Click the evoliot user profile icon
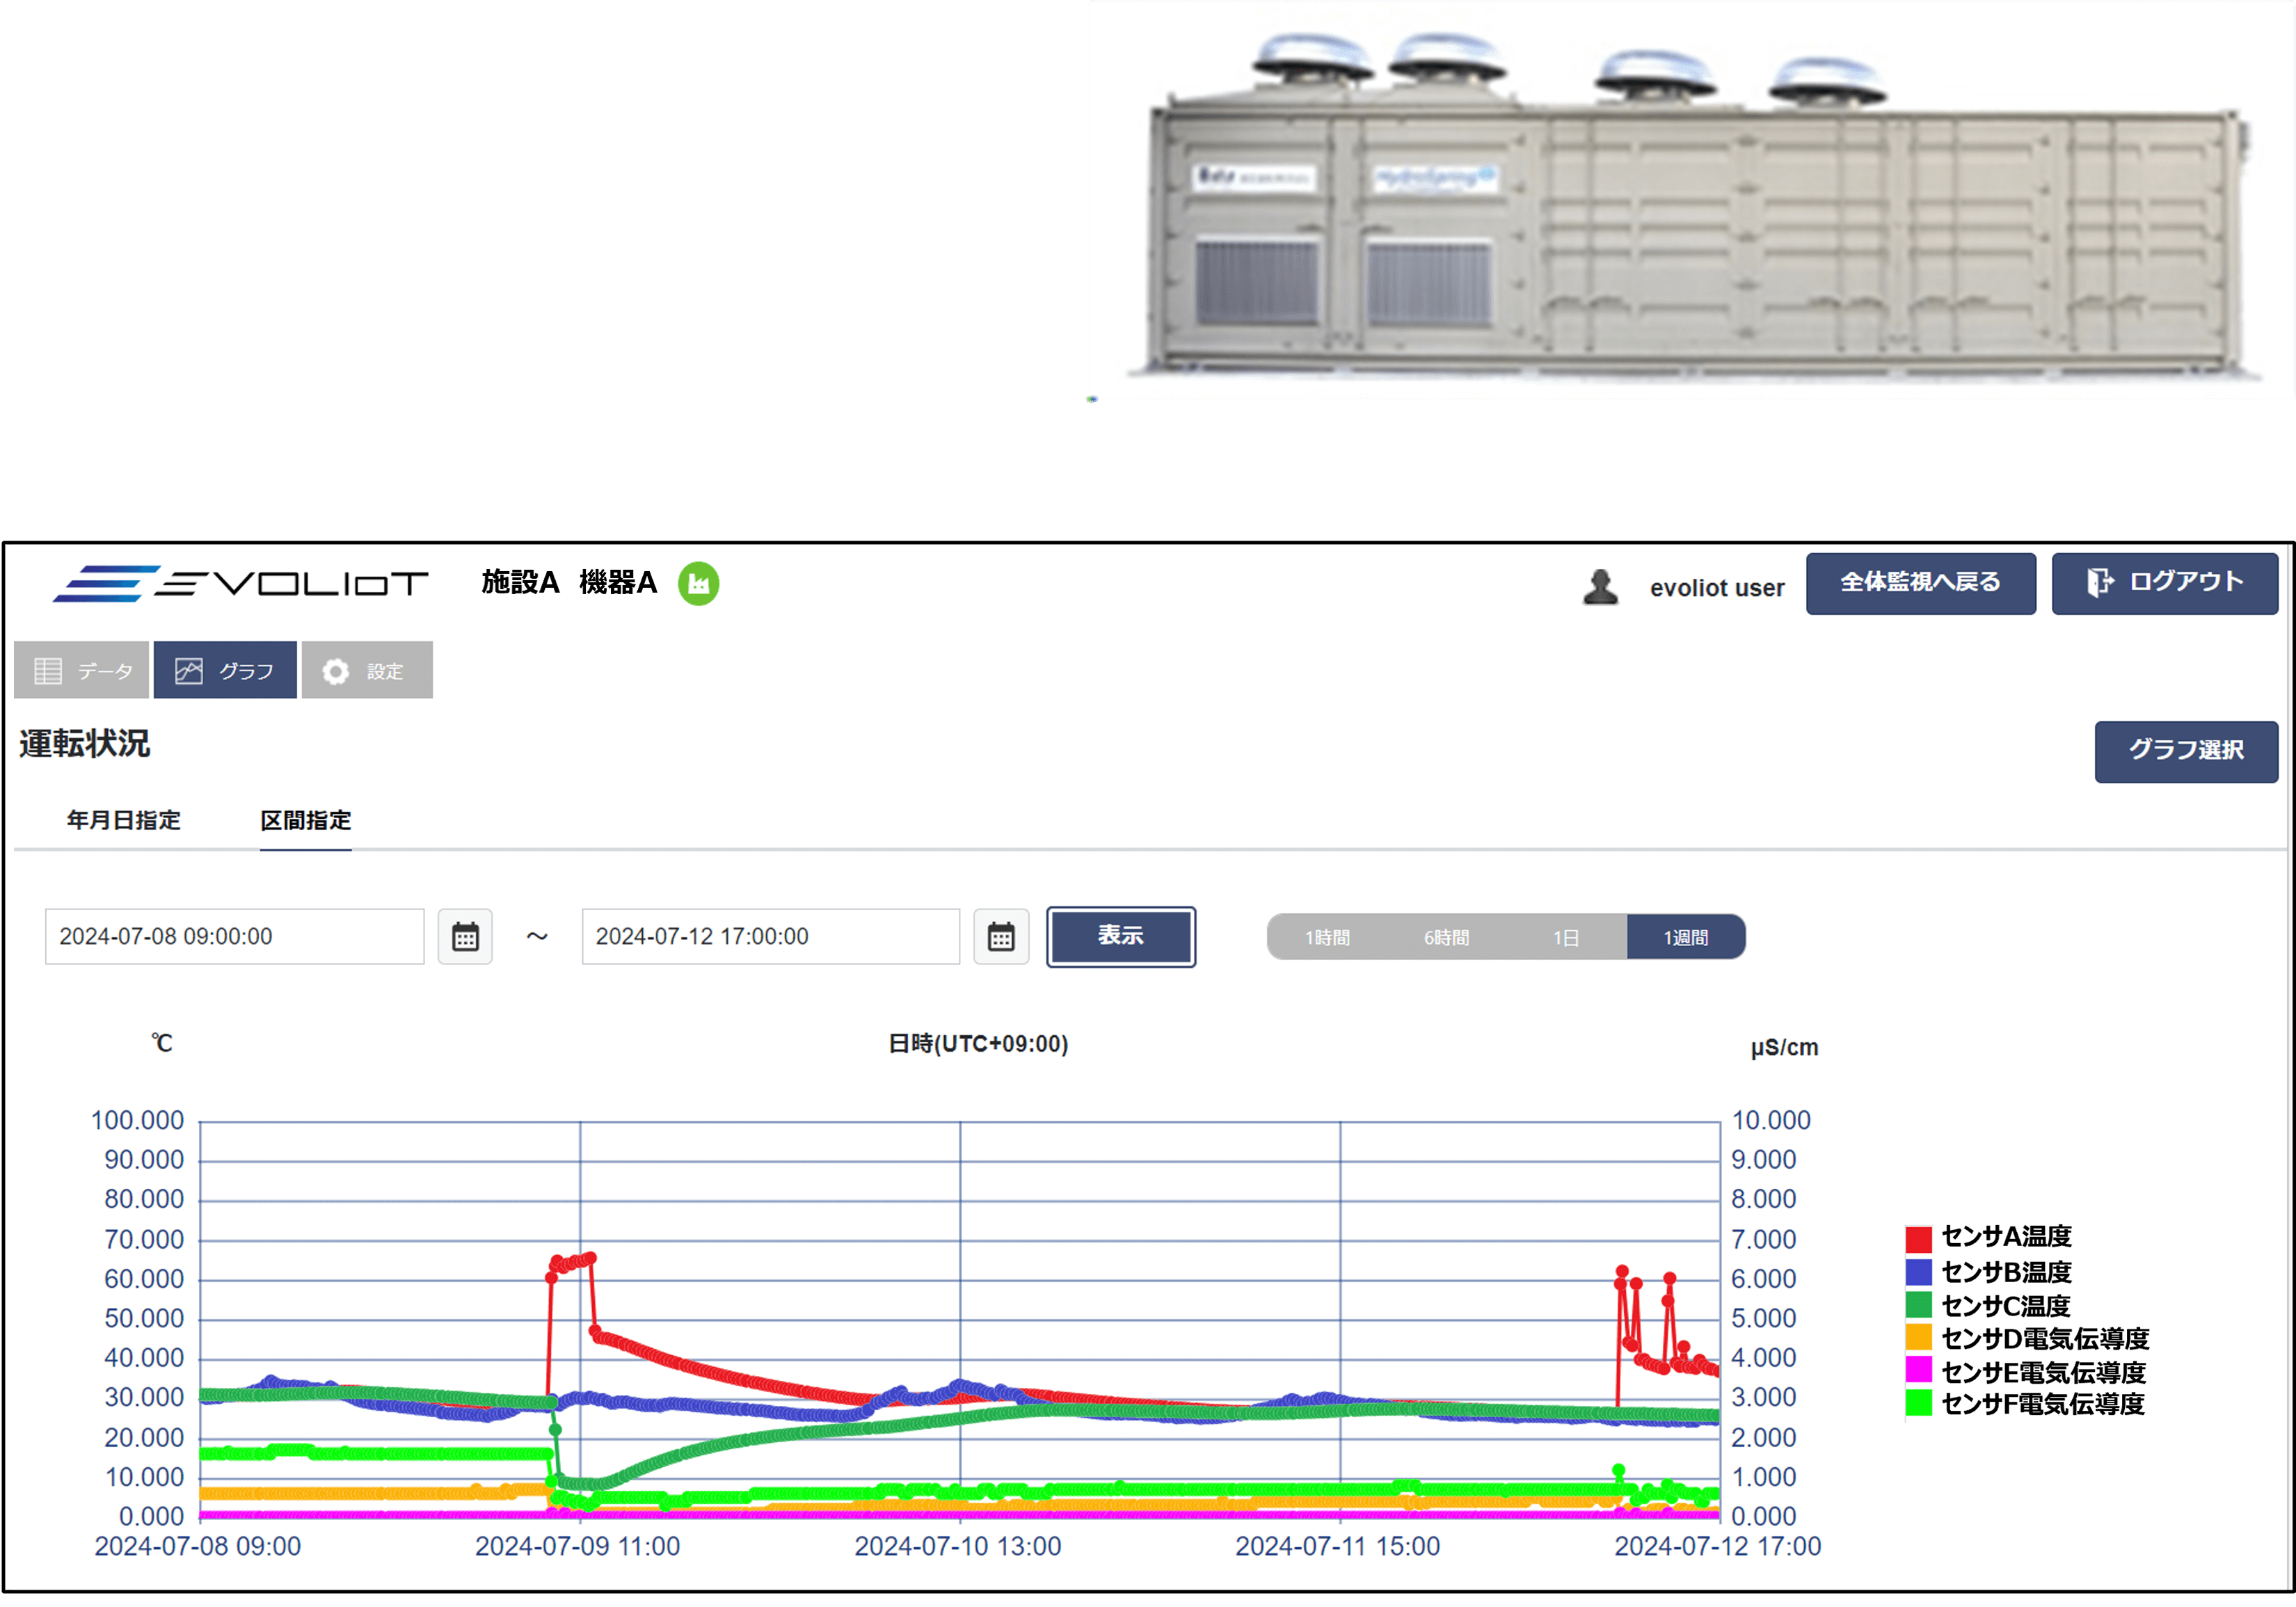 [1600, 587]
